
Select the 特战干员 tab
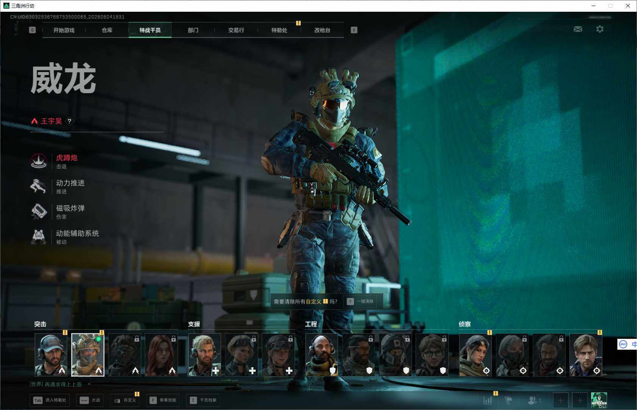tap(150, 30)
